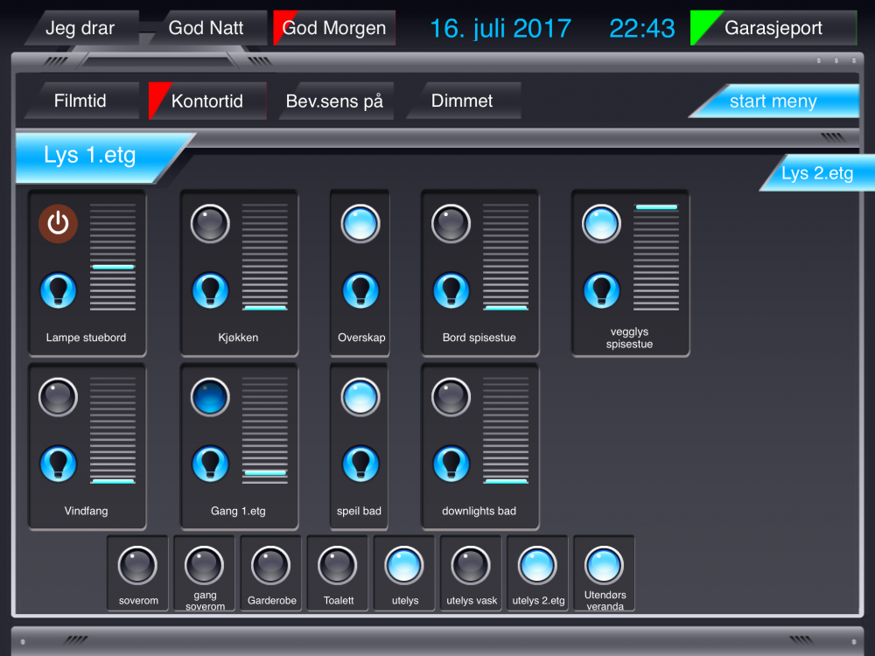Viewport: 875px width, 656px height.
Task: Activate the God Natt scene
Action: click(x=206, y=28)
